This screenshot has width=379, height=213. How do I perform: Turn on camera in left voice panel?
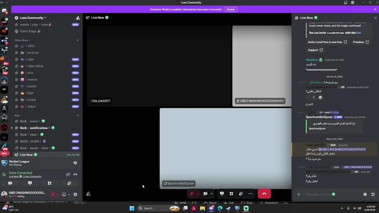click(x=10, y=183)
